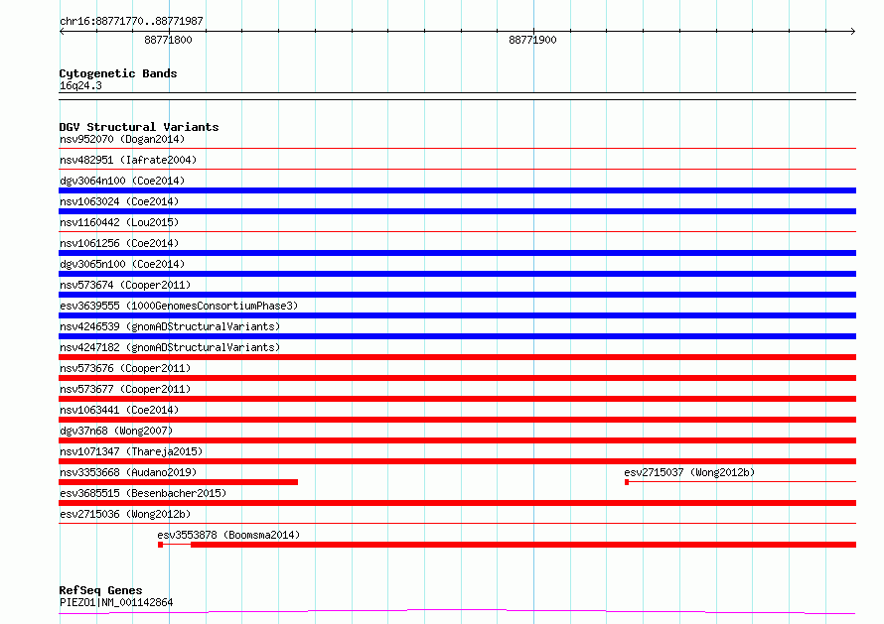Click the red bar under nsv1063441
Screen dimensions: 884x624
(x=457, y=420)
